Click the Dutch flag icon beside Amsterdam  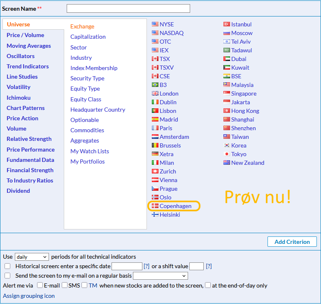(x=155, y=137)
